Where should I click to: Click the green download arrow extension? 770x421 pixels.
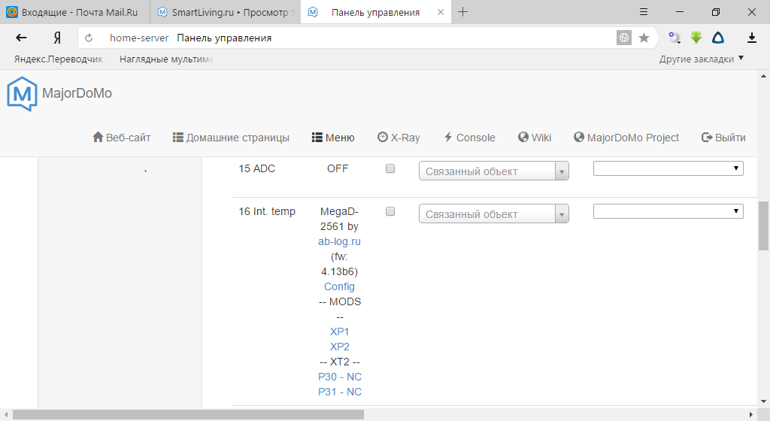[x=696, y=38]
